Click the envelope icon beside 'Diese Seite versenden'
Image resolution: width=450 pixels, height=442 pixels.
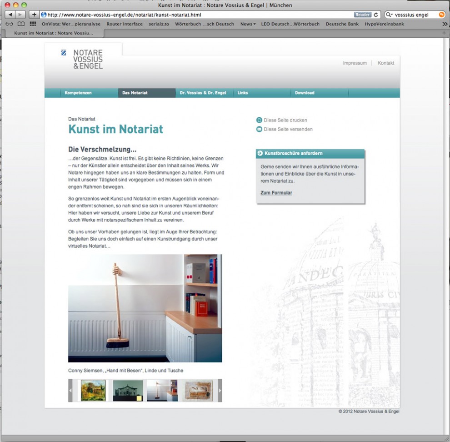pyautogui.click(x=259, y=130)
